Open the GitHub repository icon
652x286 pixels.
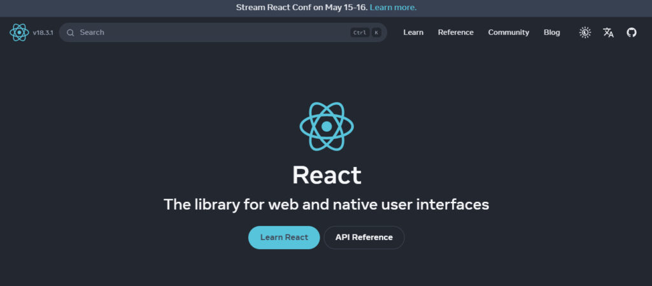tap(632, 32)
